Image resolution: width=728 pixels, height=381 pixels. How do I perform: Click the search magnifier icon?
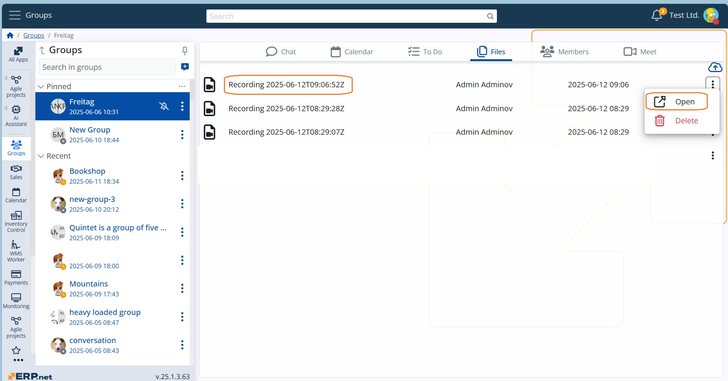click(x=490, y=16)
